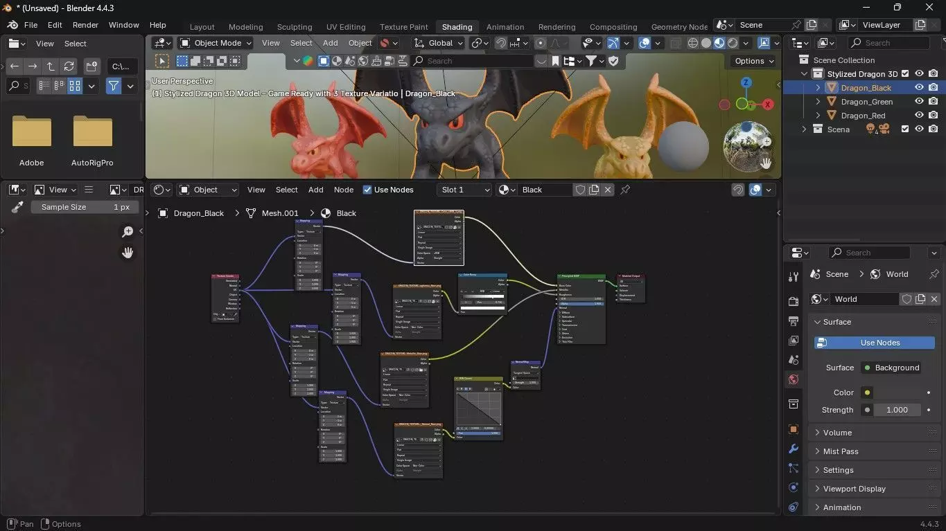The height and width of the screenshot is (531, 946).
Task: Toggle viewport gizmos
Action: tap(613, 43)
